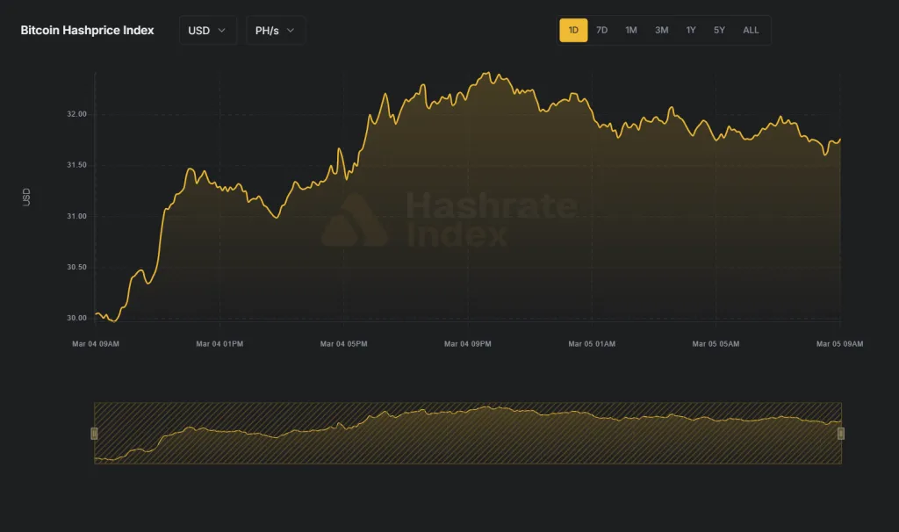Click the 32.00 price axis label
The height and width of the screenshot is (532, 899).
pyautogui.click(x=77, y=113)
